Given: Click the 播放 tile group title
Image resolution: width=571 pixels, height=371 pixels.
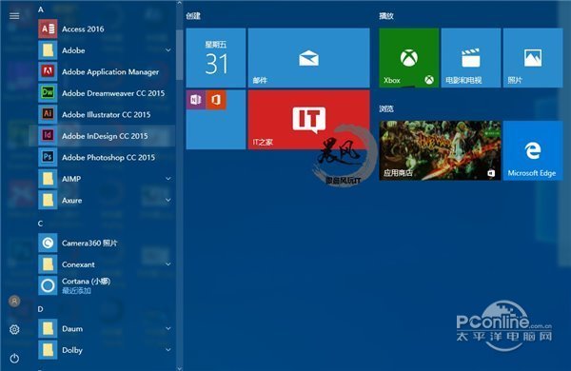Looking at the screenshot, I should point(386,16).
